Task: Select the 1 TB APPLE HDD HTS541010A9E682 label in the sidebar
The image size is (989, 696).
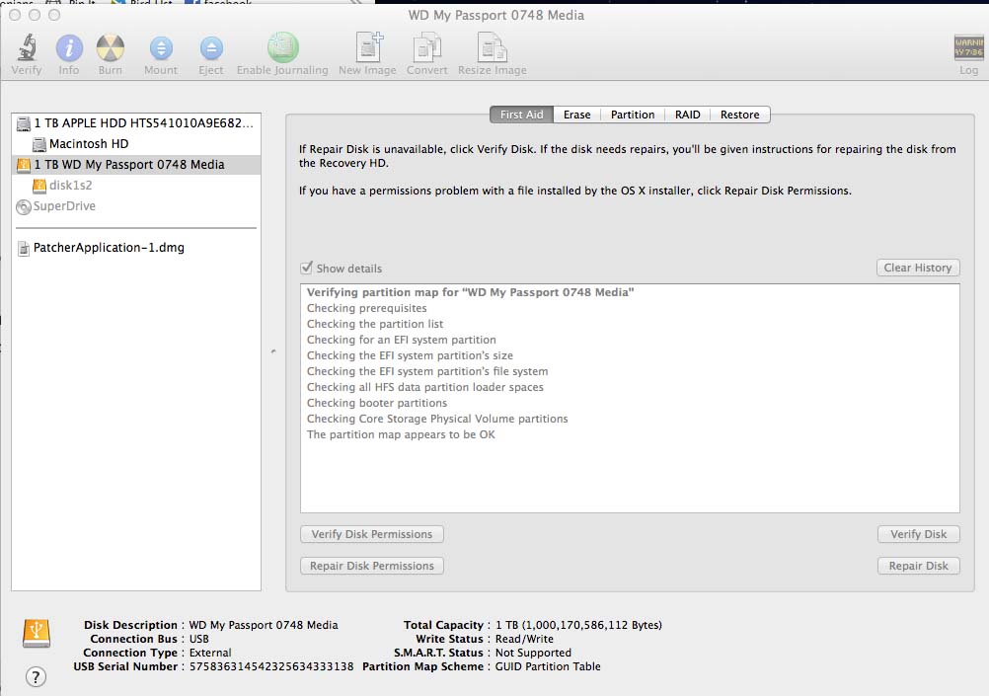Action: tap(144, 123)
